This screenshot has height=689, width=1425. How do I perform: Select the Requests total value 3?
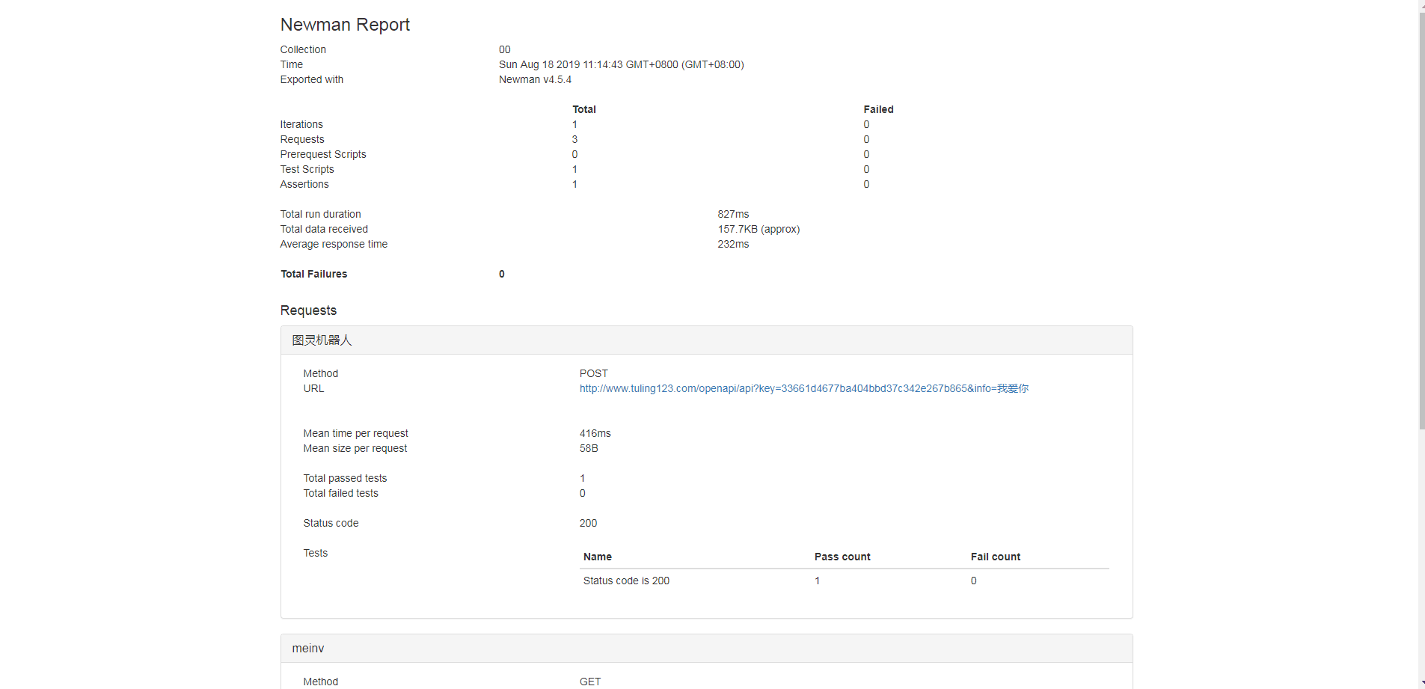(x=574, y=139)
